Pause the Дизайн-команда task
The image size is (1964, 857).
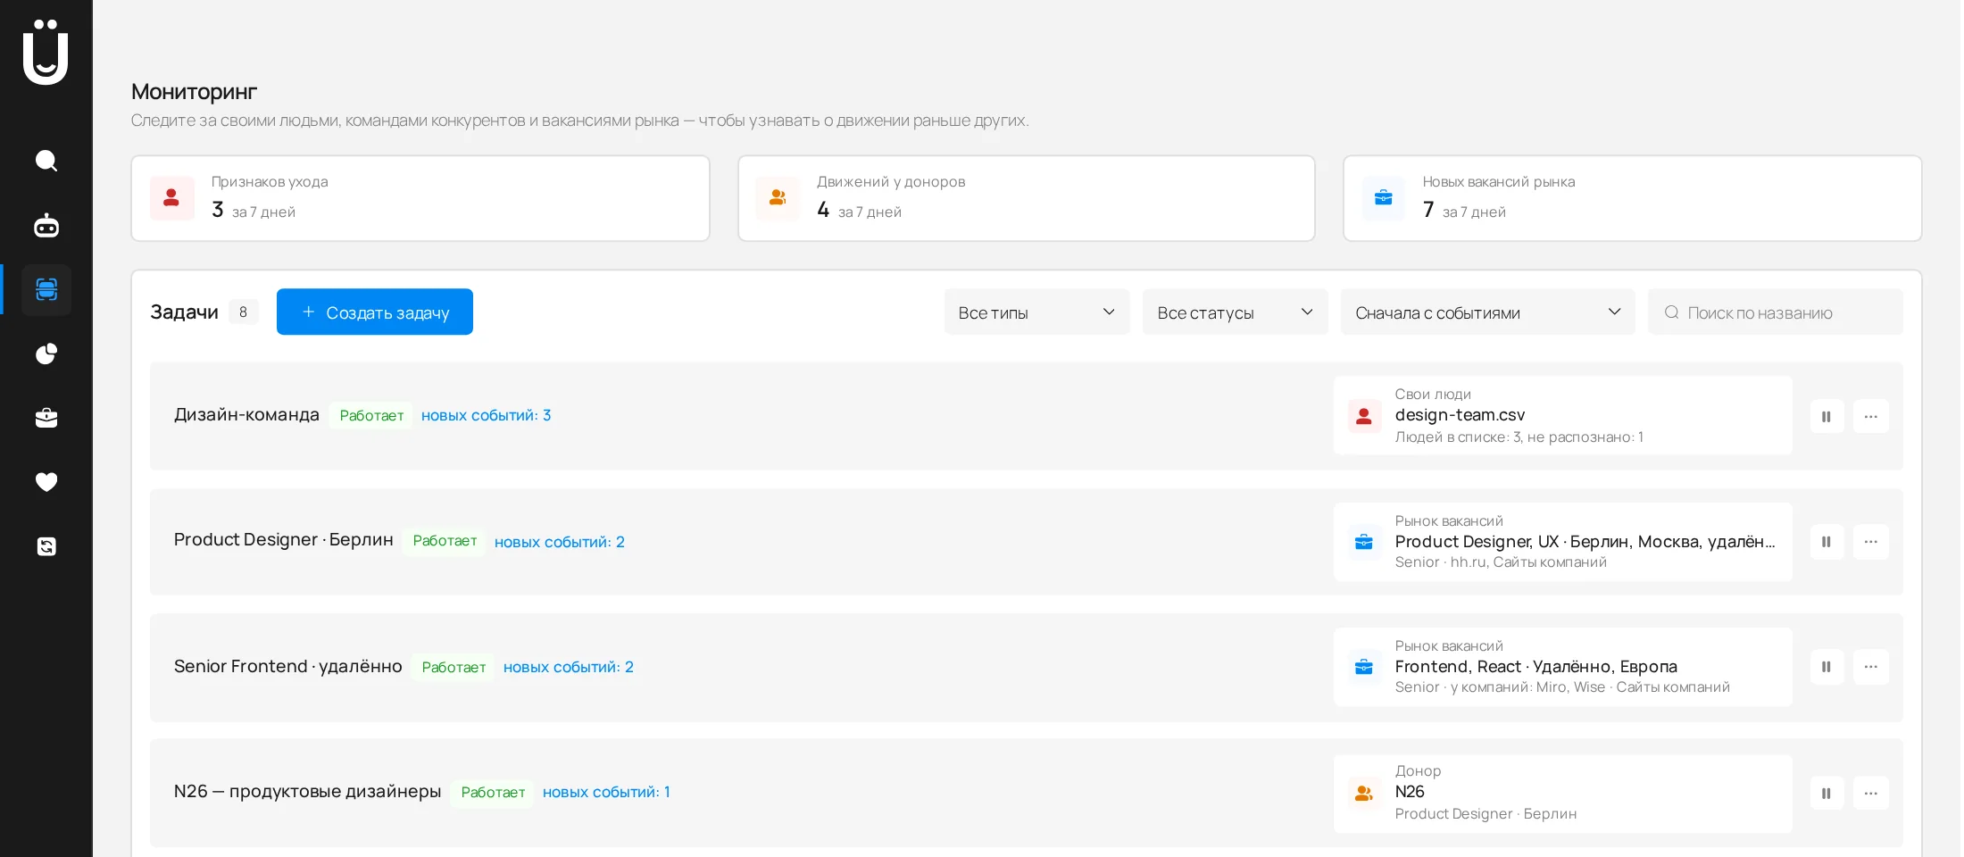[x=1827, y=416]
